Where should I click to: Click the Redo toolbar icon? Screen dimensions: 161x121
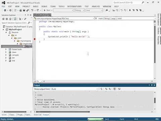[38, 10]
